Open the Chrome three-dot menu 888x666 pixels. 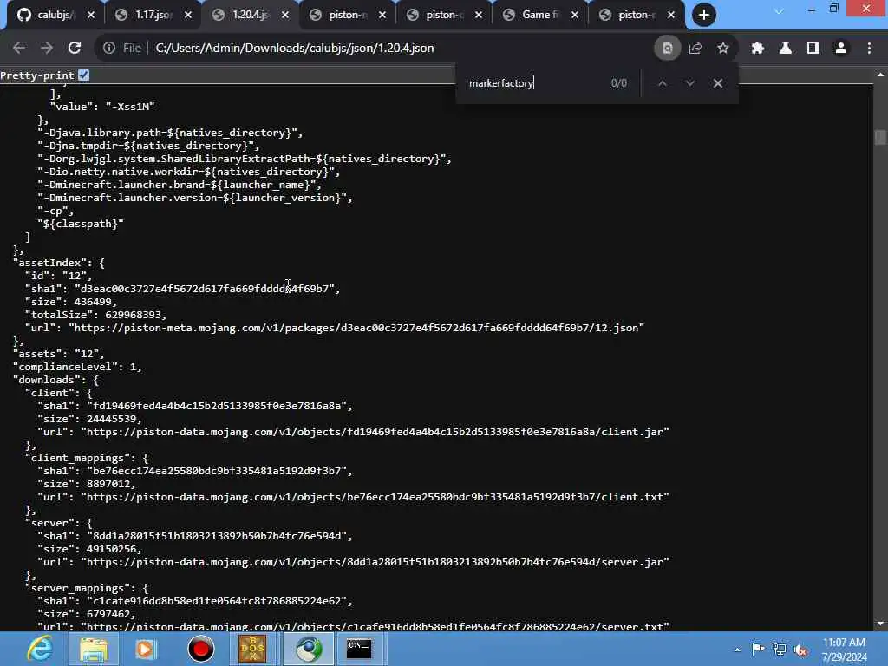pos(869,49)
